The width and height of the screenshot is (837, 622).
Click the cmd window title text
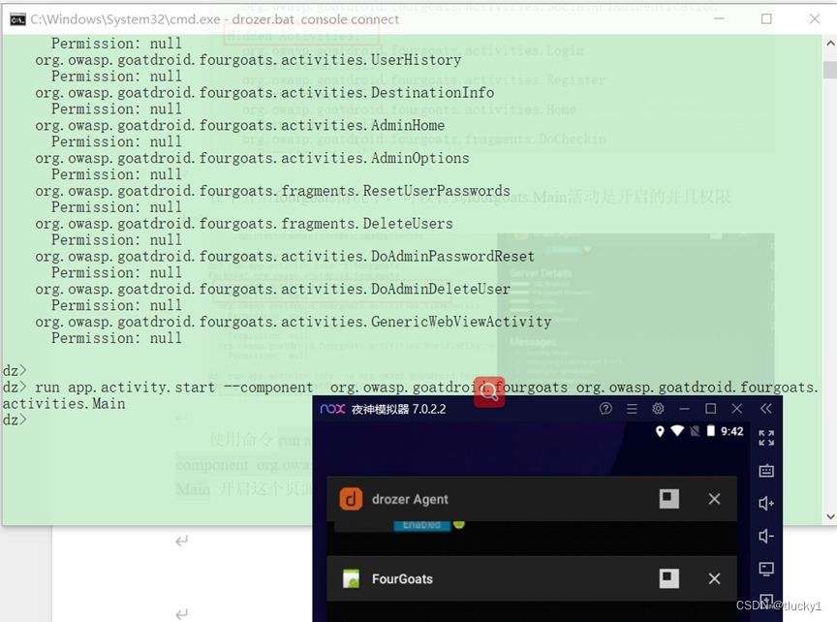point(215,19)
